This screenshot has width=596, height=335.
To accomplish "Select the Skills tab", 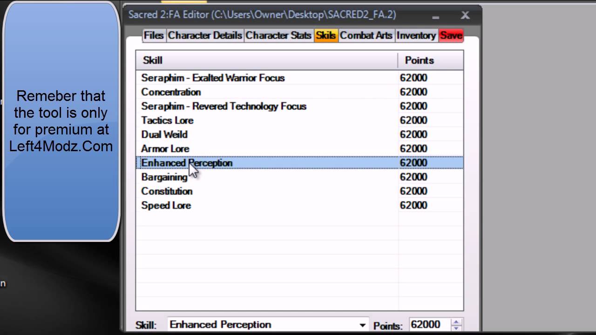I will [x=325, y=35].
